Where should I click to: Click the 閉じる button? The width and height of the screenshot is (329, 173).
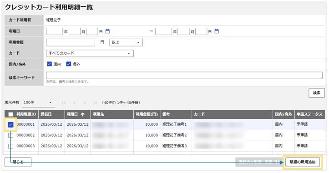click(18, 162)
